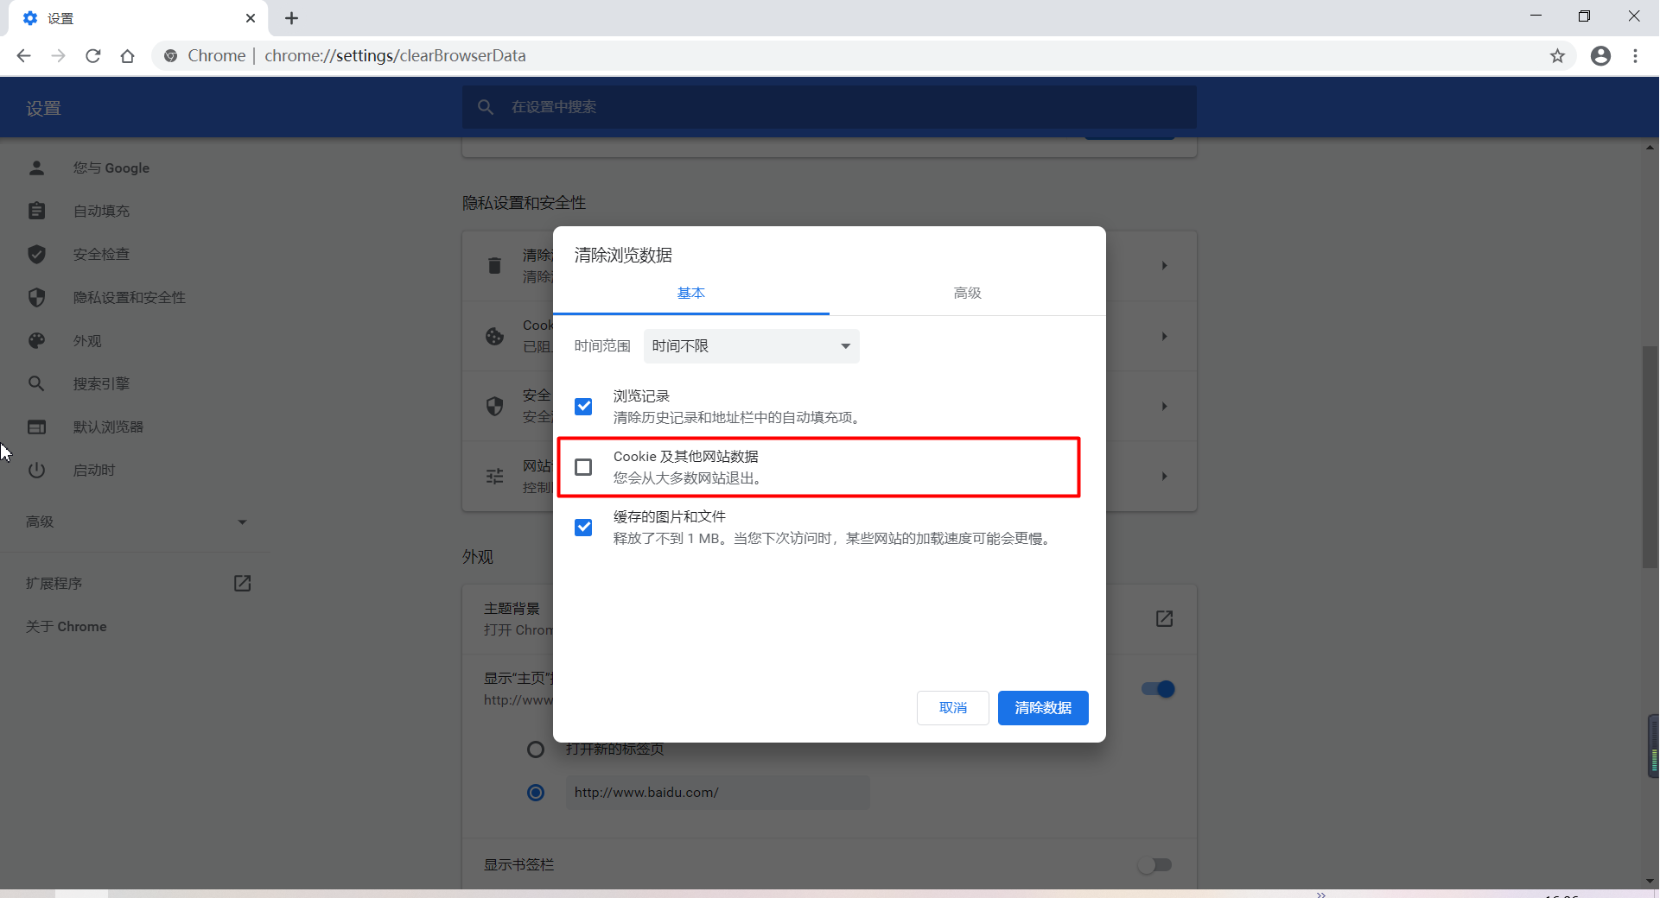The width and height of the screenshot is (1660, 898).
Task: Click the shield check icon for 安全检查
Action: 36,254
